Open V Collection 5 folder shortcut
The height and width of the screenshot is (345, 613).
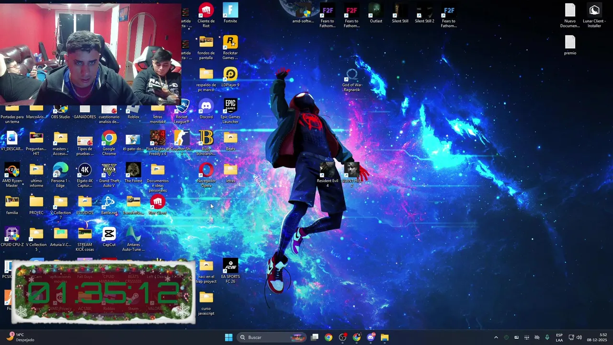36,239
